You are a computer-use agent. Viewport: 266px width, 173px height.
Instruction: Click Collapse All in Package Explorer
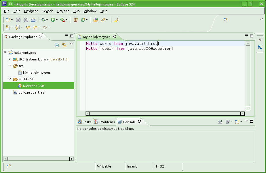(57, 45)
